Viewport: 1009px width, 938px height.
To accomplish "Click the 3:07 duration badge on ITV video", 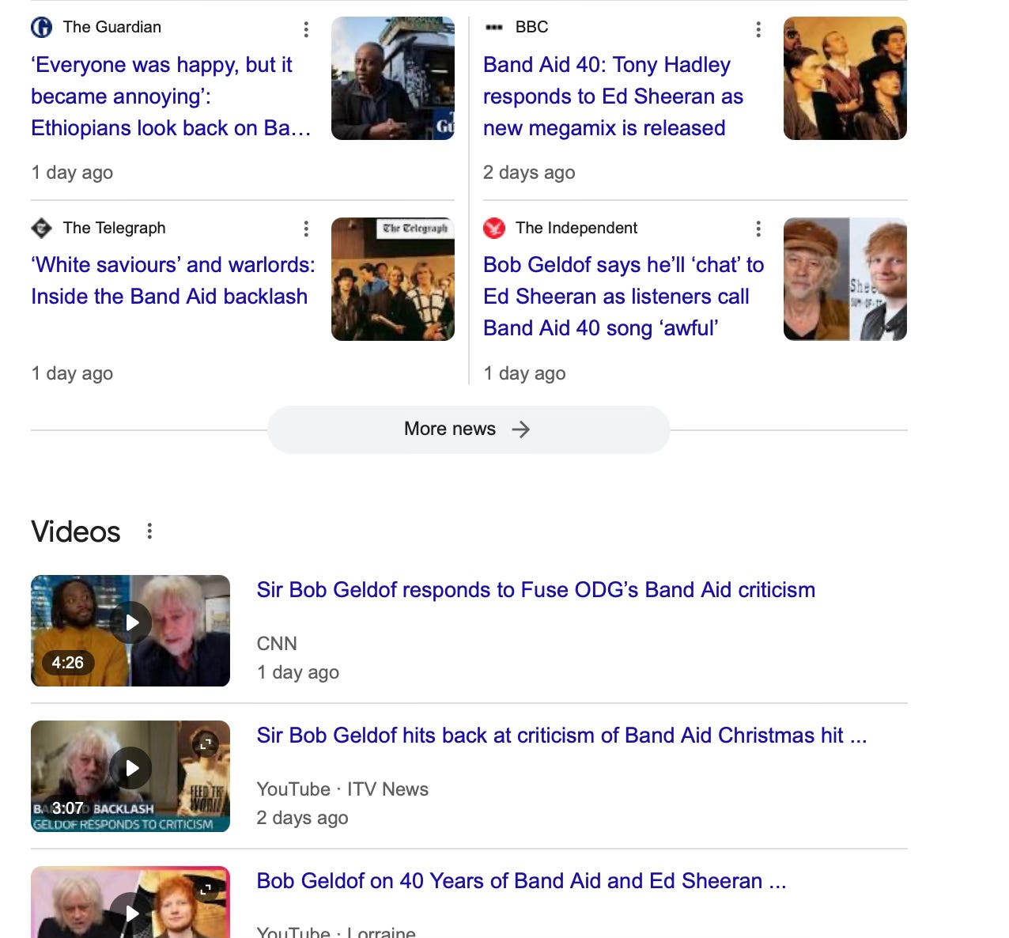I will [67, 808].
